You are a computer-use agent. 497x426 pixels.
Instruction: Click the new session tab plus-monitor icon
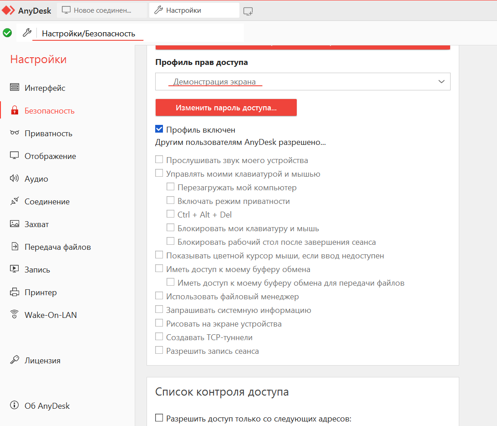[248, 11]
